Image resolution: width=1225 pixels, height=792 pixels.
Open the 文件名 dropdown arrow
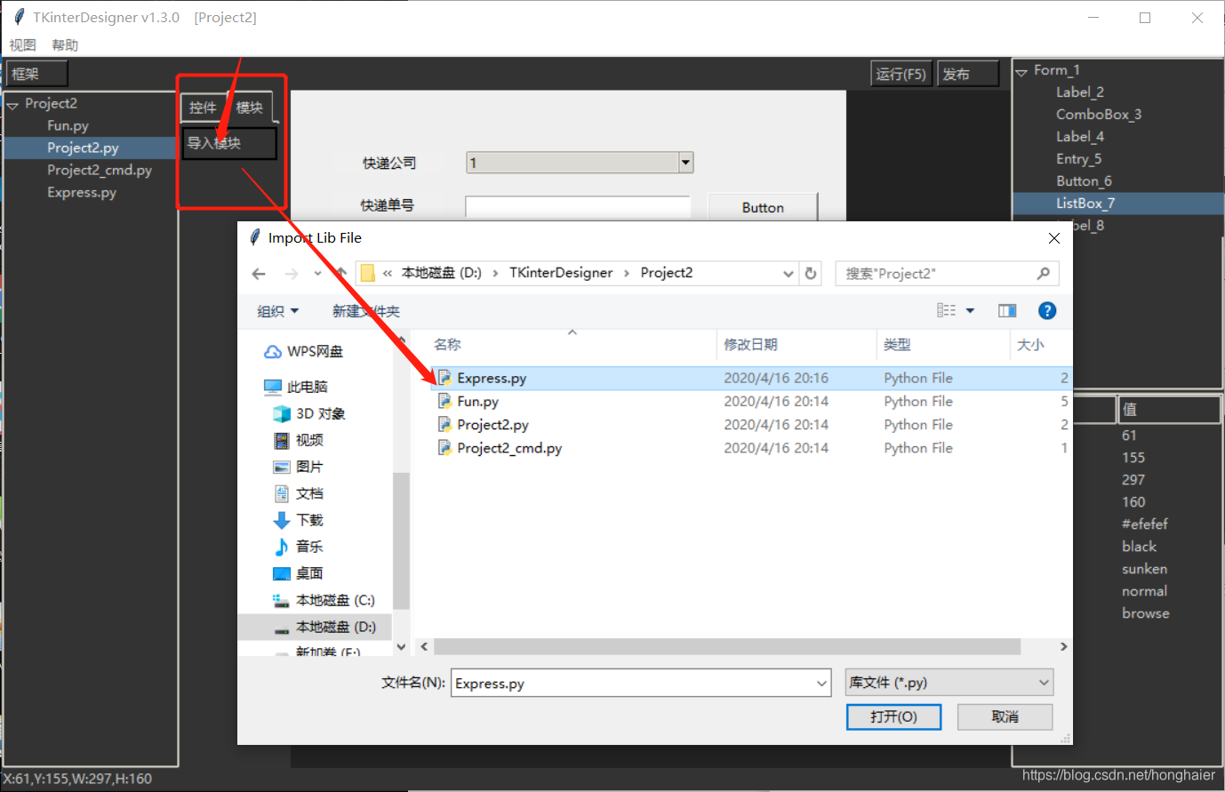point(821,684)
